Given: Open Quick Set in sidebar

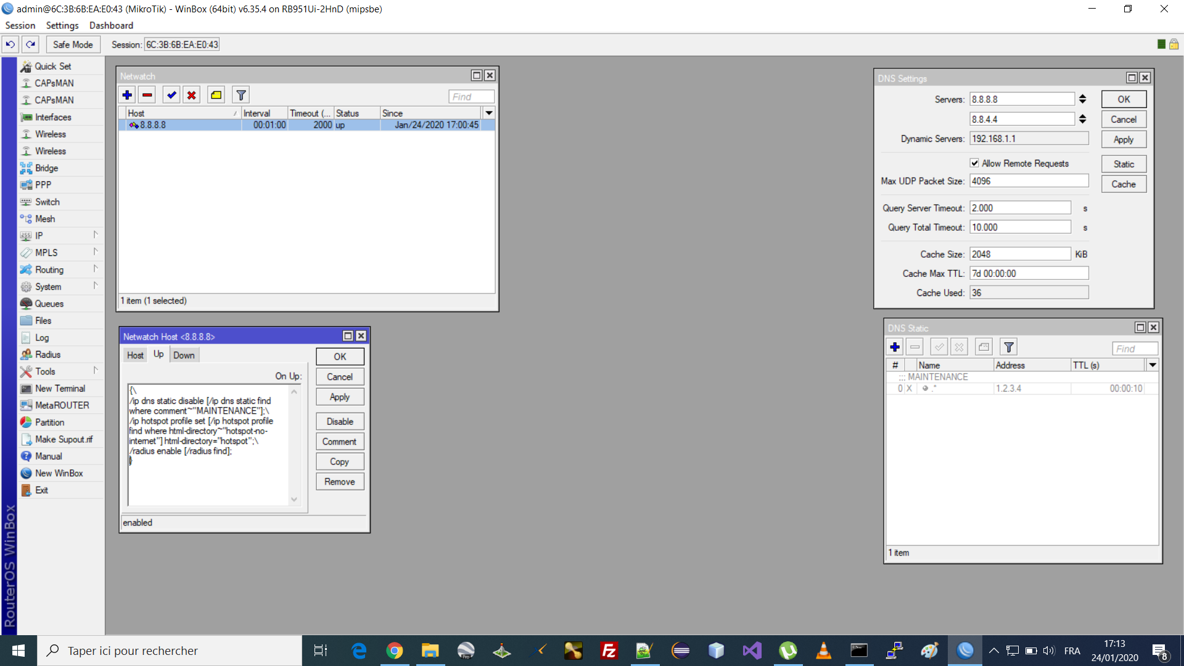Looking at the screenshot, I should point(53,66).
